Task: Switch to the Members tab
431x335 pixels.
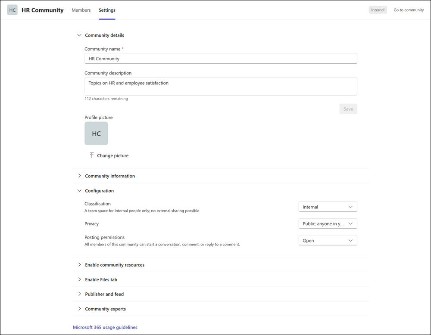Action: 81,10
